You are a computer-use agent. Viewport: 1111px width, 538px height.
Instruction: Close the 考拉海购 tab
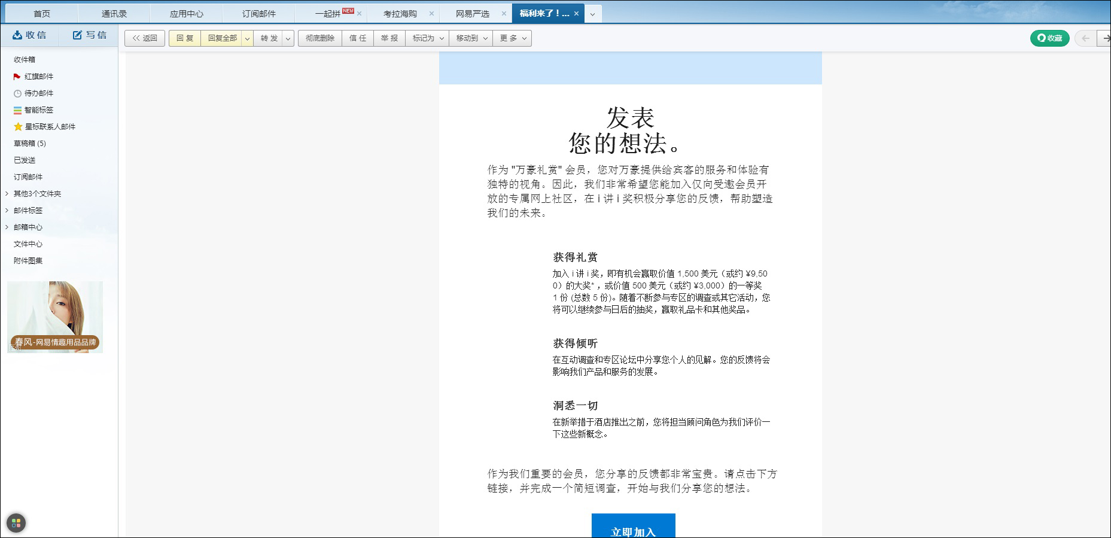pyautogui.click(x=431, y=14)
